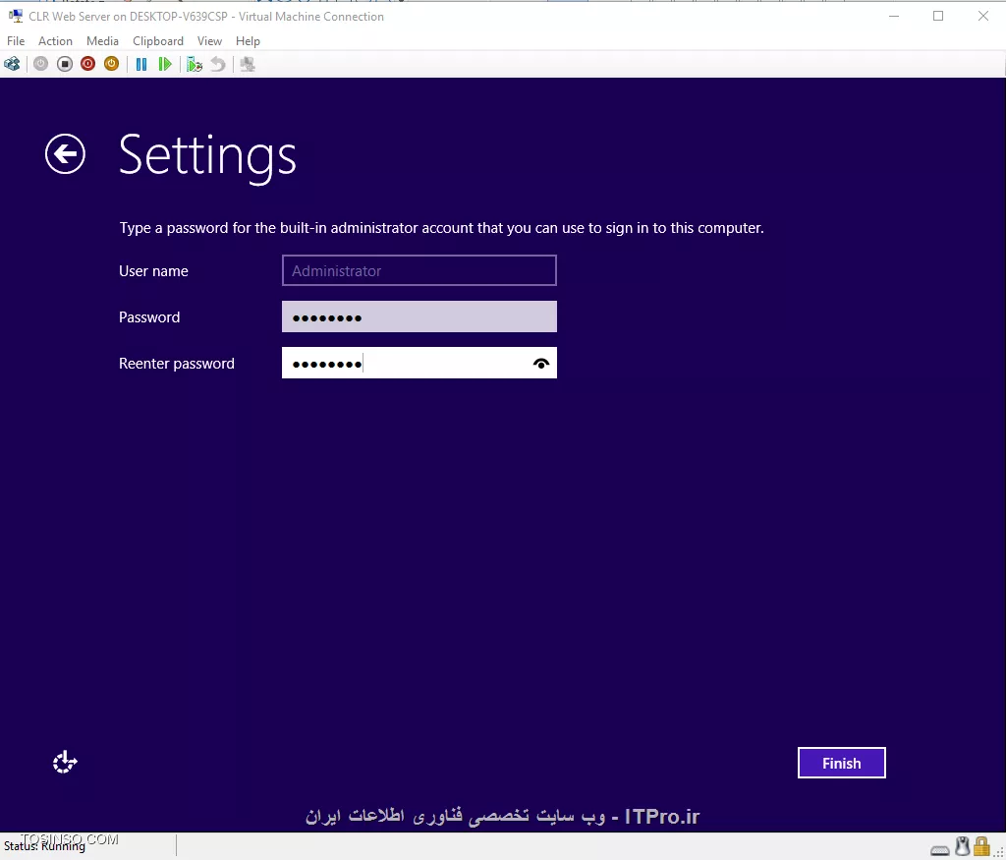Click the keyboard icon in the status bar
Screen dimensions: 1006x860
(939, 847)
